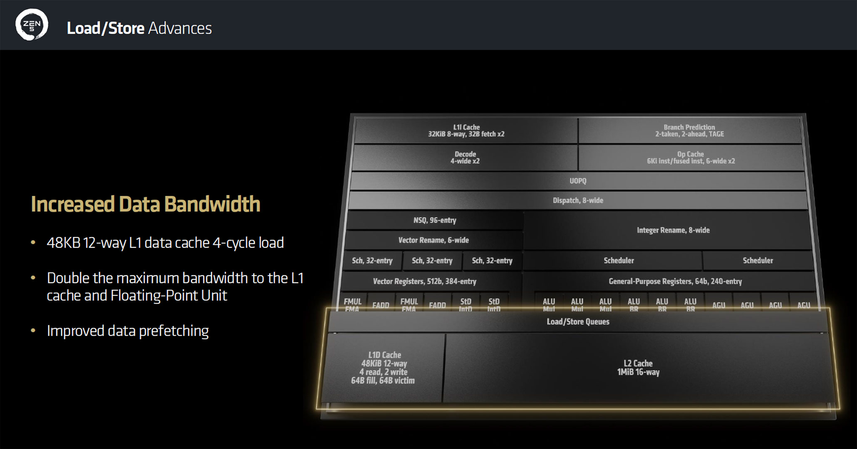Select the Vector Registers 384-entry block
Screen dimensions: 857x449
pyautogui.click(x=424, y=281)
